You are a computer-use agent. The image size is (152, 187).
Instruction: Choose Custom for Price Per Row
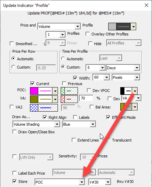pos(13,67)
